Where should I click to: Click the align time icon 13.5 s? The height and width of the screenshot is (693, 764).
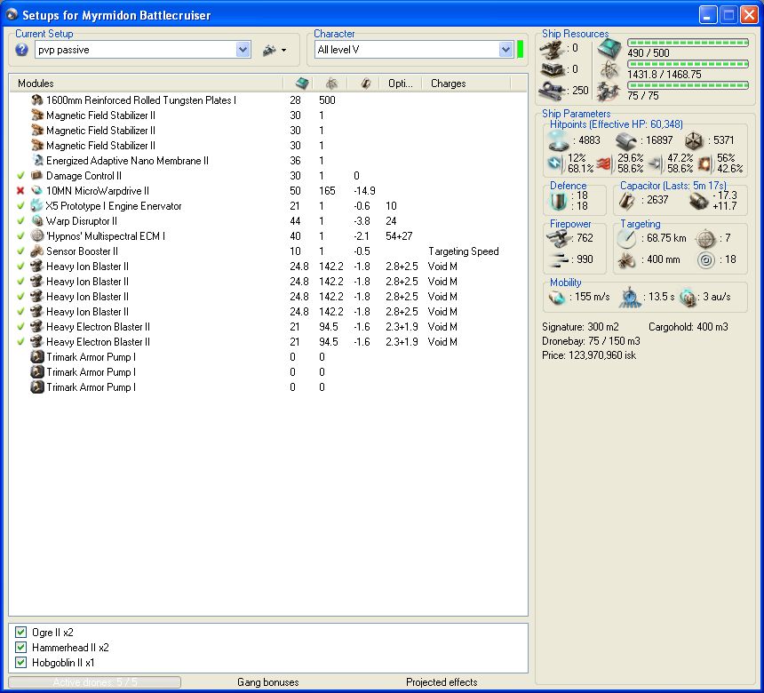tap(630, 297)
